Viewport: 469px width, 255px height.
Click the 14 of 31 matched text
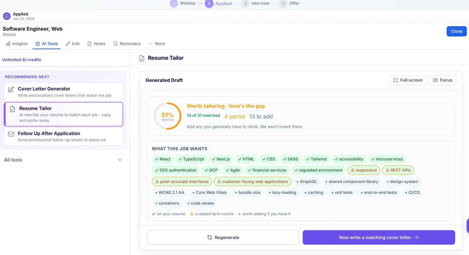[x=203, y=115]
